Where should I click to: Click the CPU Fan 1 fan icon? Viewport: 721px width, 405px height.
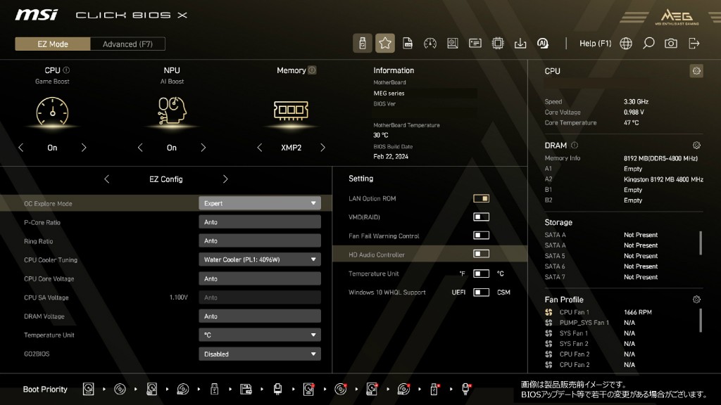click(548, 312)
